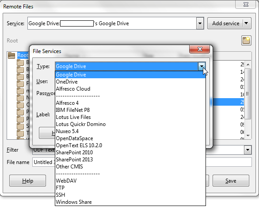Click the file list scrollbar thumb
The image size is (259, 210).
pyautogui.click(x=248, y=94)
